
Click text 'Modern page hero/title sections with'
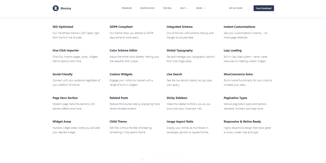click(x=74, y=104)
